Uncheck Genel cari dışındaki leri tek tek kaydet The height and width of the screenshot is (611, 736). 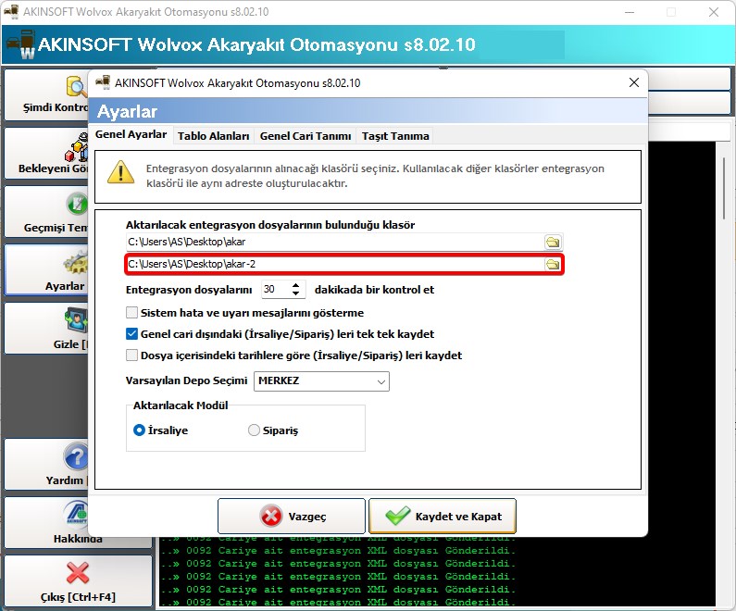tap(131, 334)
